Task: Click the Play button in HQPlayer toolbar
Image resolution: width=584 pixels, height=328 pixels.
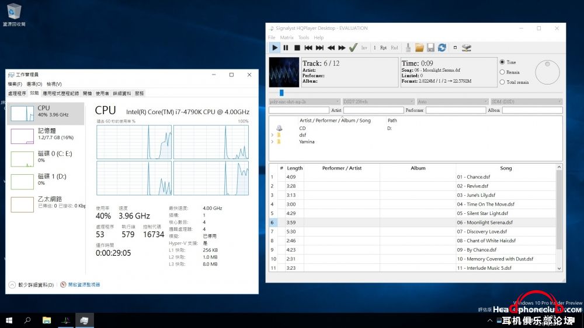Action: coord(275,48)
